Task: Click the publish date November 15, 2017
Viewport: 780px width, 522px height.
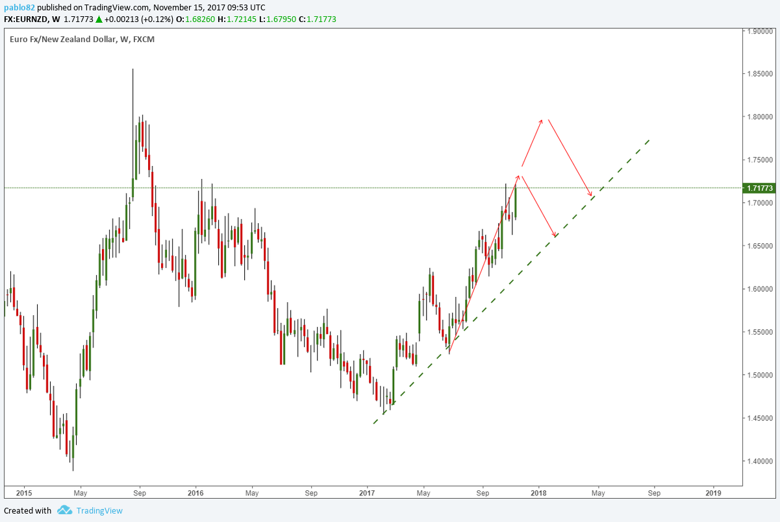Action: 198,6
